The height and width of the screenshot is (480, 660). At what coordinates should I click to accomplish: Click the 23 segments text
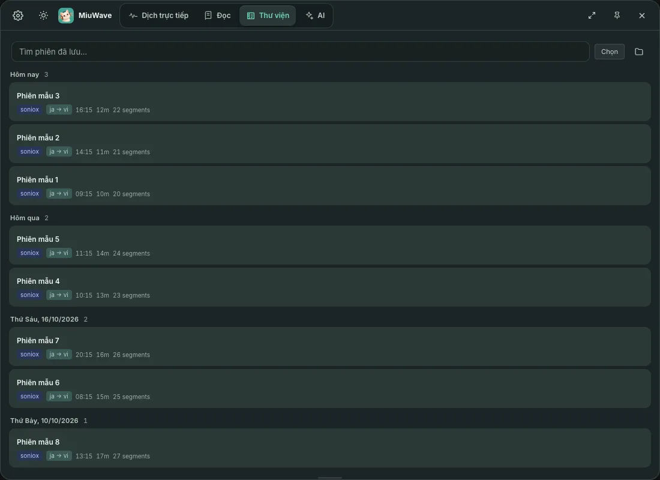(x=131, y=296)
